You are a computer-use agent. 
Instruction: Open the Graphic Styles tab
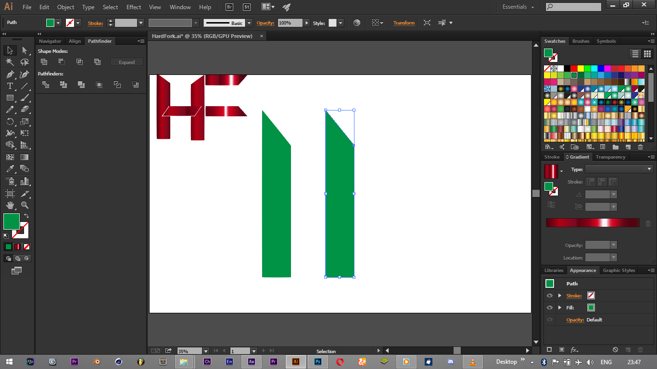coord(619,271)
